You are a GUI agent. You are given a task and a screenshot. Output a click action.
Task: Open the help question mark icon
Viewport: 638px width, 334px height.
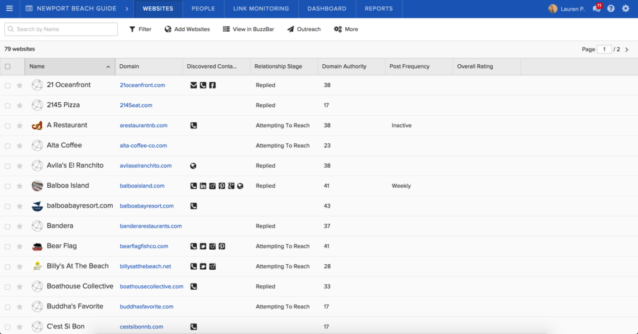(611, 9)
